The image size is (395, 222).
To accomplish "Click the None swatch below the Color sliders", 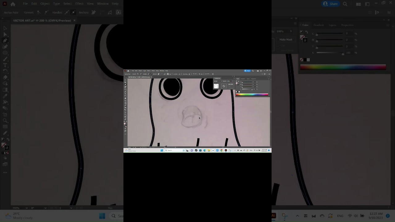I will point(236,92).
